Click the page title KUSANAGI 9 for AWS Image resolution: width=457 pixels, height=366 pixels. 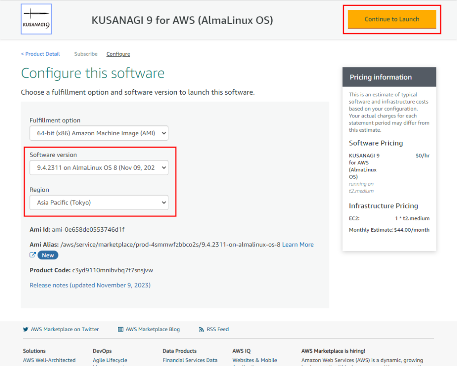pos(183,20)
